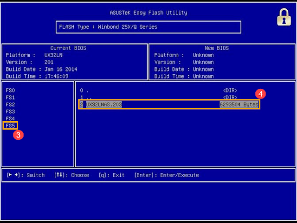Click the build date Jan 16 2014

pos(61,69)
